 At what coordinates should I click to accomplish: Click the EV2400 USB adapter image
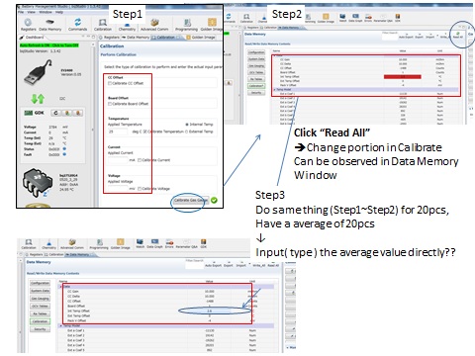[x=38, y=71]
